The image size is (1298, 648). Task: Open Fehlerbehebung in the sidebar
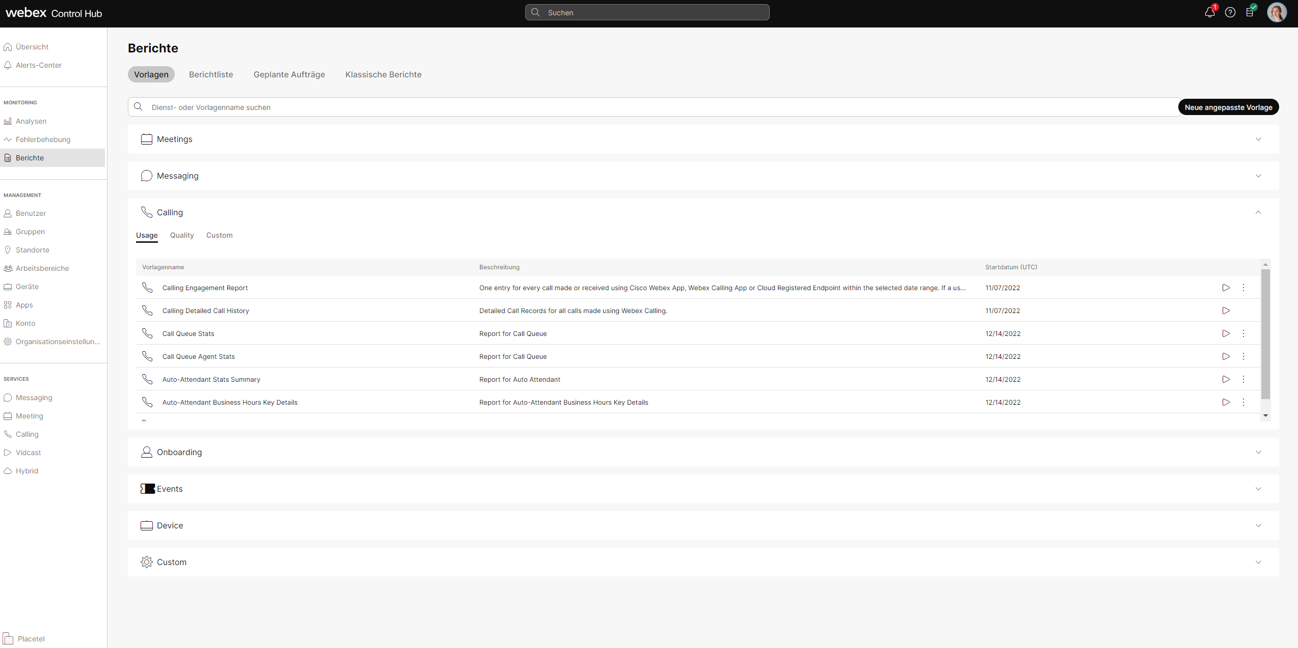click(x=43, y=139)
